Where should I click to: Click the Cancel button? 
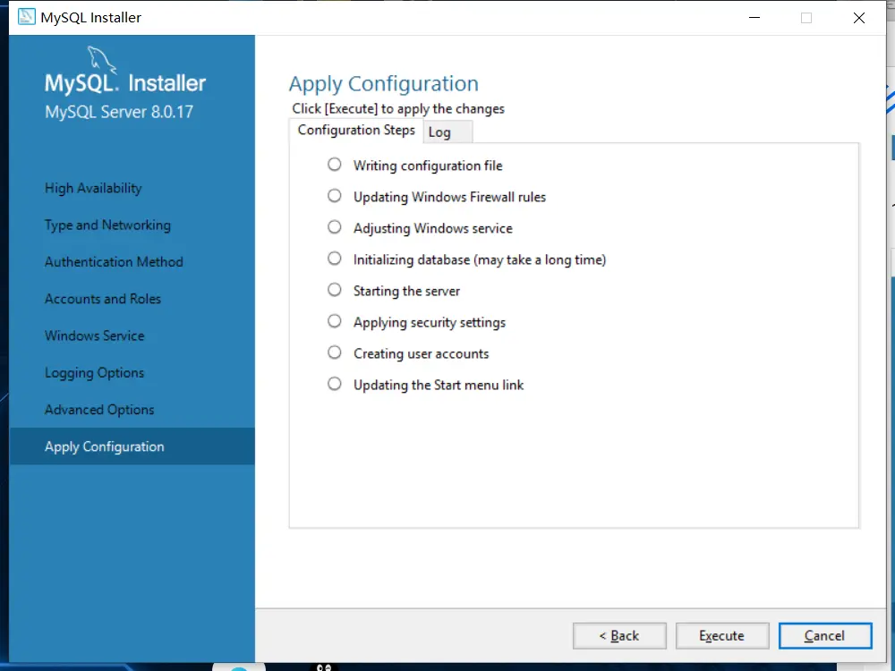click(x=825, y=635)
